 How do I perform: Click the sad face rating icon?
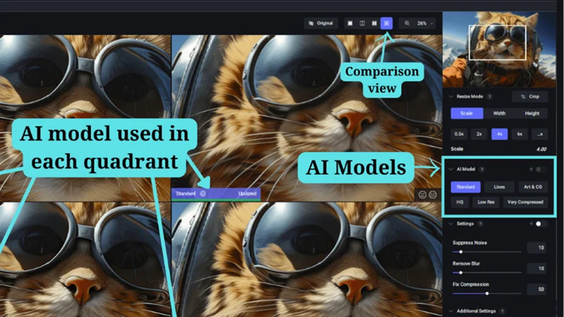tap(433, 194)
